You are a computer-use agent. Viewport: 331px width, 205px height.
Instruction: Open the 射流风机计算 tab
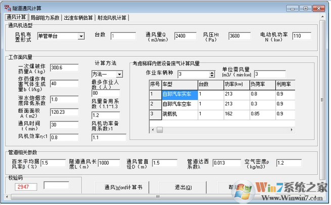click(112, 18)
